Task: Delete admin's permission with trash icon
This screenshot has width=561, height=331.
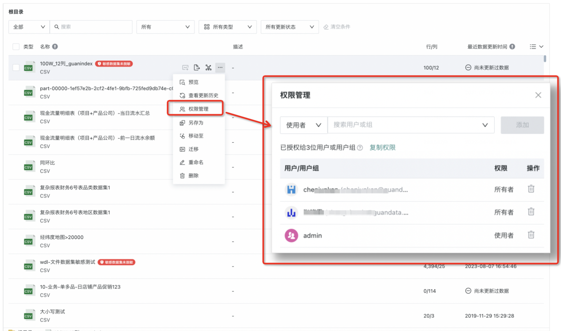Action: [531, 235]
